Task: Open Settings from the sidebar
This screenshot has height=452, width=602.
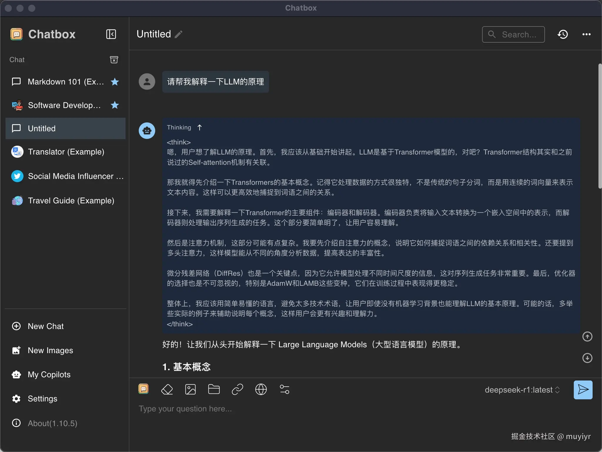Action: [42, 399]
